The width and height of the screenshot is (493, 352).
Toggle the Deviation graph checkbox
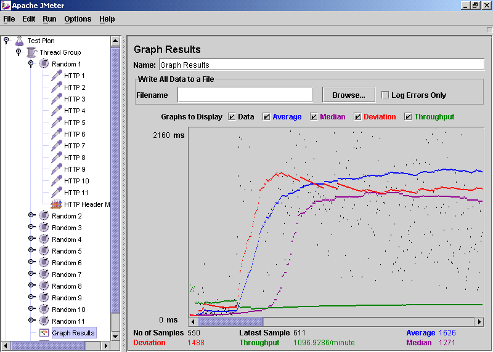pos(357,117)
